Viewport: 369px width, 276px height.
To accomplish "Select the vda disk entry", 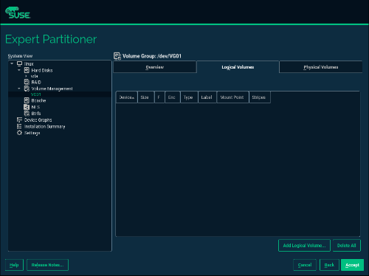I will point(35,76).
